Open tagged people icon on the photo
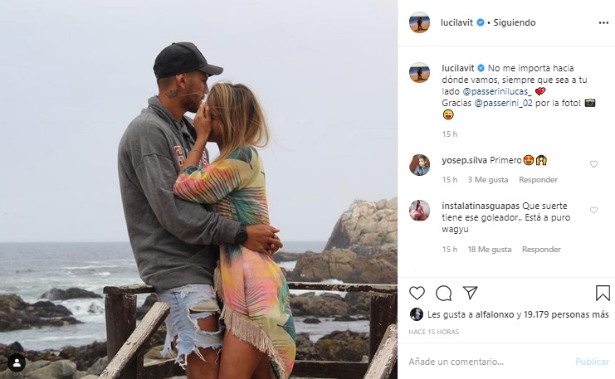Viewport: 615px width, 379px height. click(x=17, y=362)
